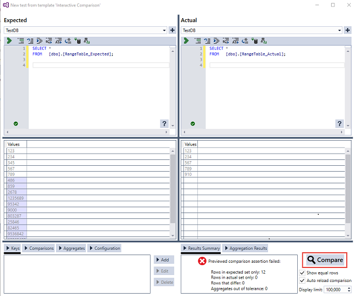This screenshot has height=296, width=355.
Task: Select the 486 row in Expected results
Action: [x=87, y=180]
